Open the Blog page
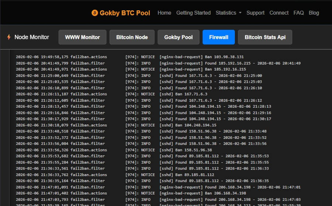This screenshot has width=332, height=206. [314, 13]
